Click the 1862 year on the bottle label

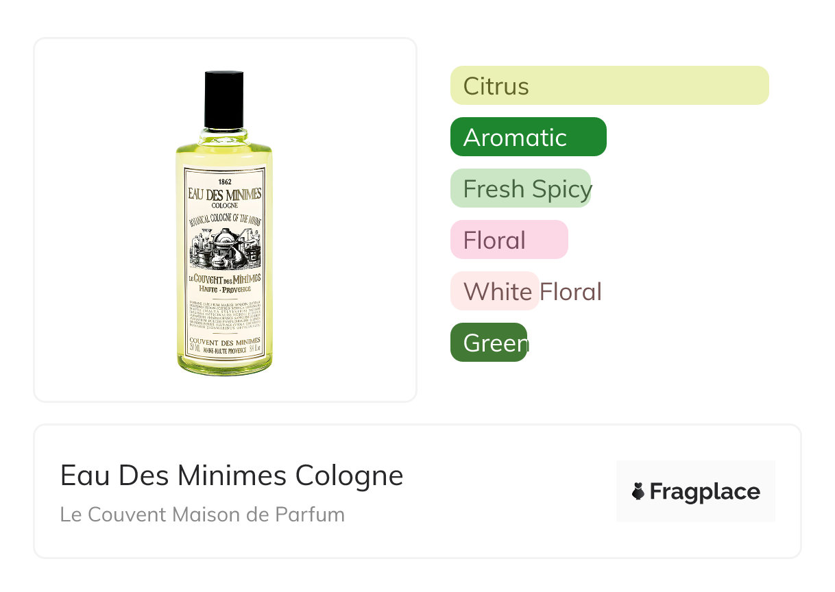tap(224, 182)
